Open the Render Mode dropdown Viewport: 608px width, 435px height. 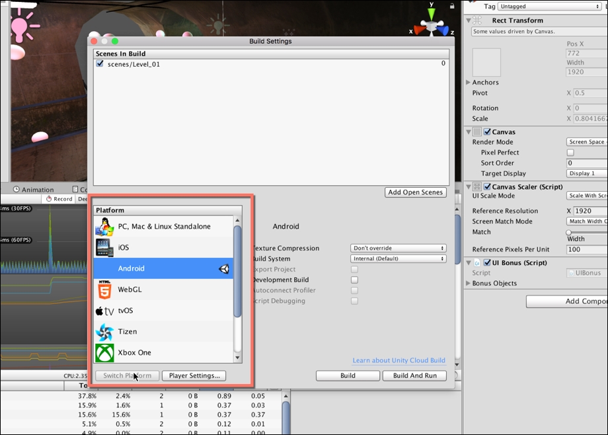pos(587,142)
